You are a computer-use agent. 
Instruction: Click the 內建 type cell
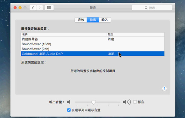pos(111,39)
